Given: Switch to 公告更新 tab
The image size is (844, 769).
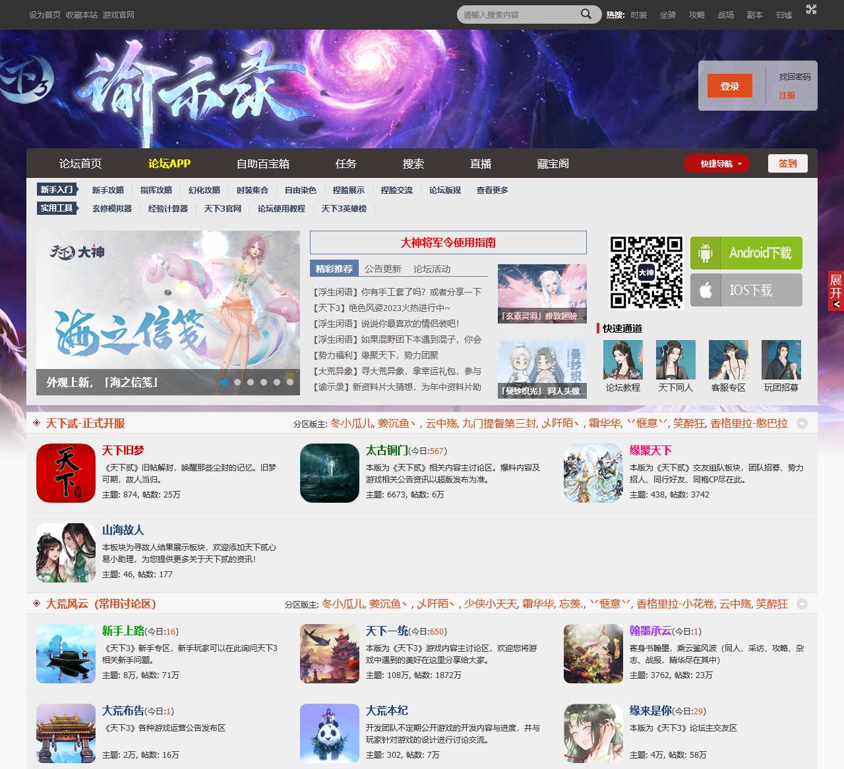Looking at the screenshot, I should coord(383,269).
